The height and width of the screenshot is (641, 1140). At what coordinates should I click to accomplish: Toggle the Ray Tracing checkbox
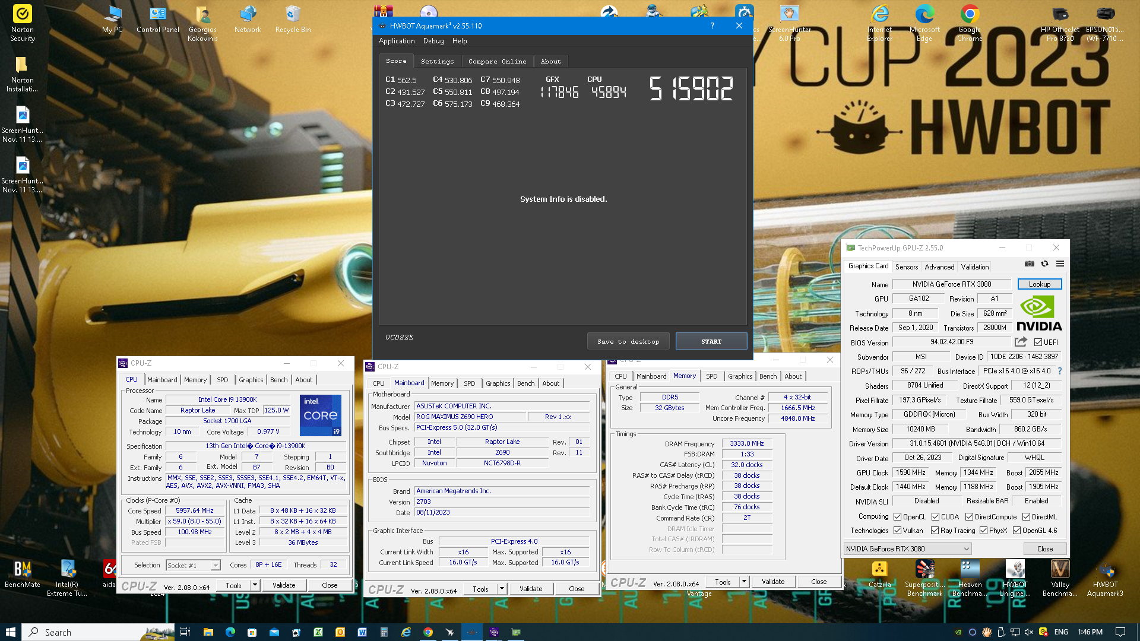935,531
